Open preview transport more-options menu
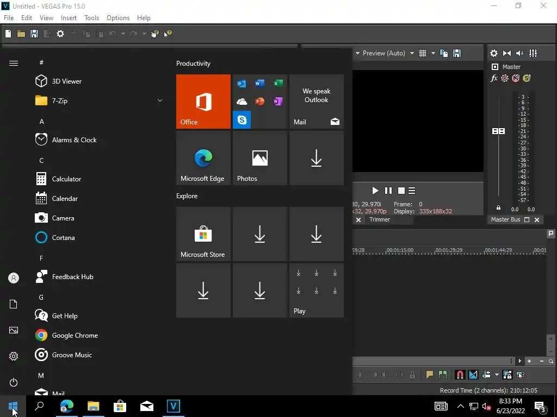 412,191
